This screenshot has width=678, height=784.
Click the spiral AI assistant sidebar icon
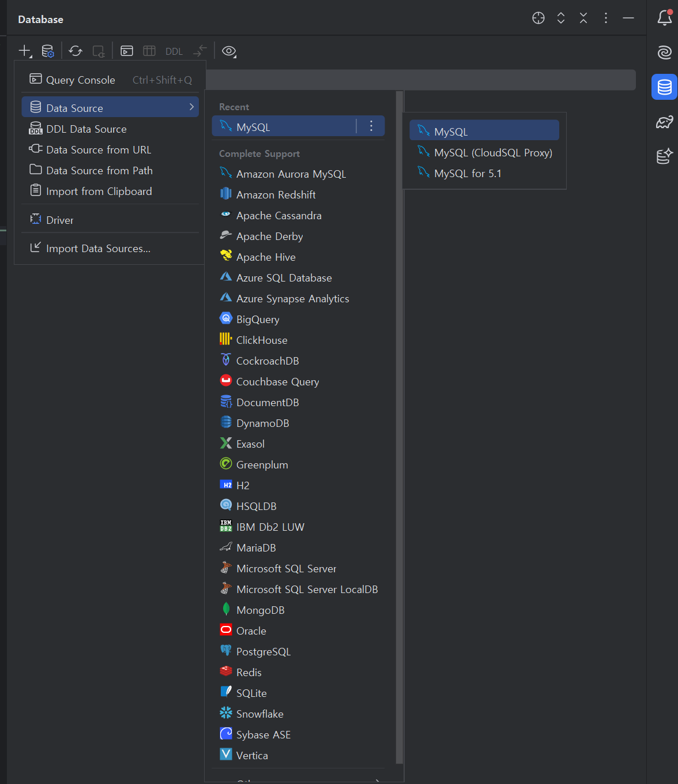click(665, 52)
